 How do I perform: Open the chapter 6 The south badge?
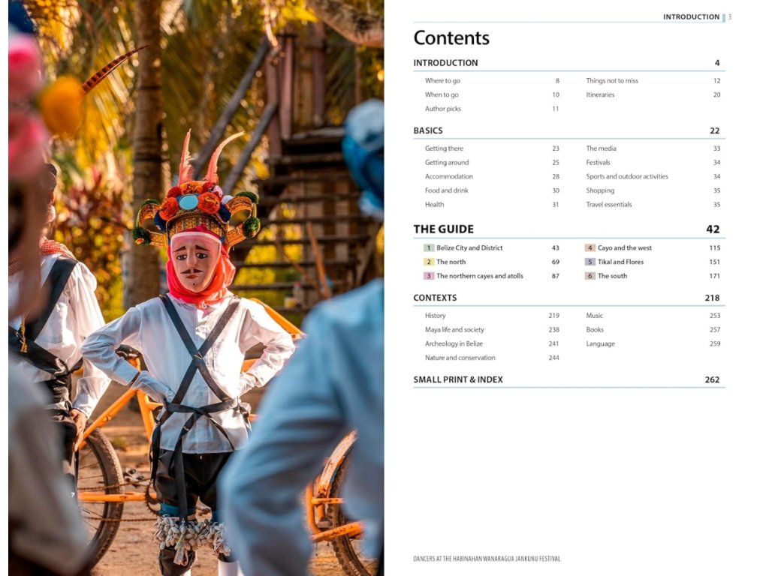pos(590,276)
